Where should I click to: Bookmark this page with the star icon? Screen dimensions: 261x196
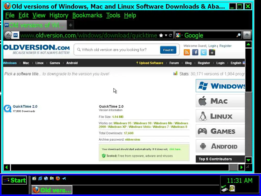161,35
